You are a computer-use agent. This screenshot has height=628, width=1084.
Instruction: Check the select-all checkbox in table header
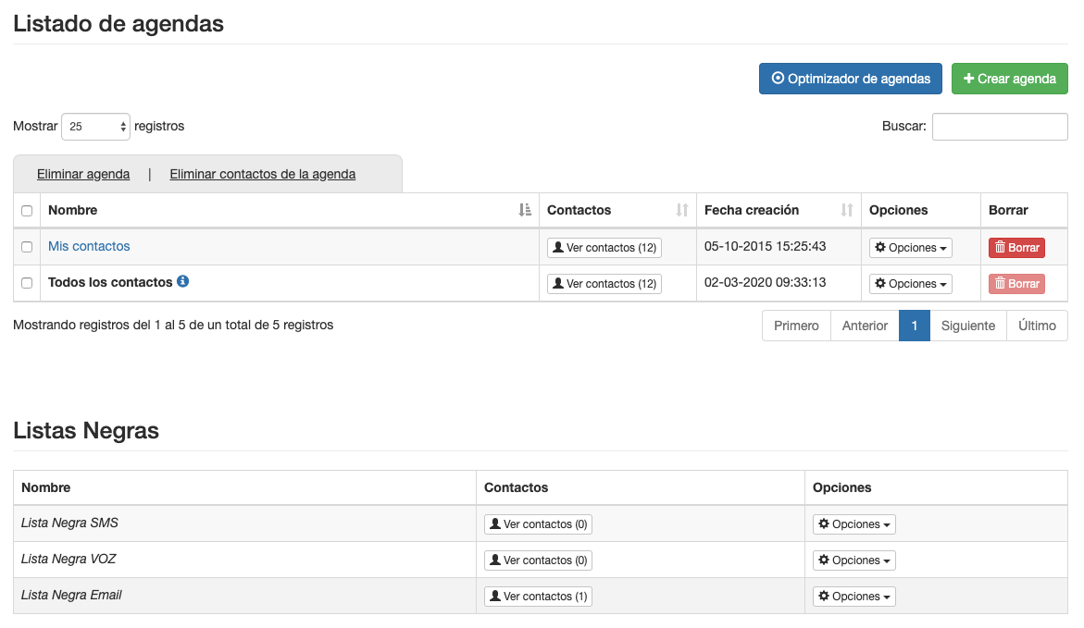pos(27,211)
